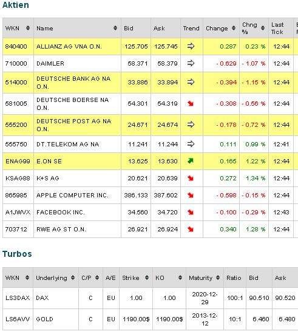This screenshot has height=334, width=298.
Task: Select turbo WKN LS6AVV
Action: (18, 319)
